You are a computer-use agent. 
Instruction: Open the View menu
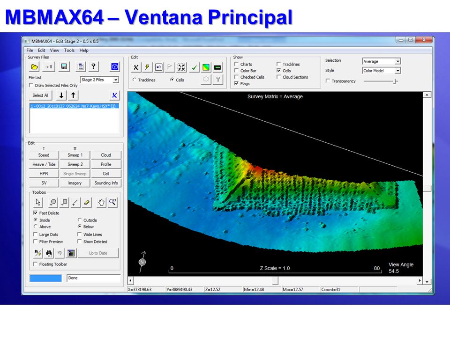tap(54, 50)
